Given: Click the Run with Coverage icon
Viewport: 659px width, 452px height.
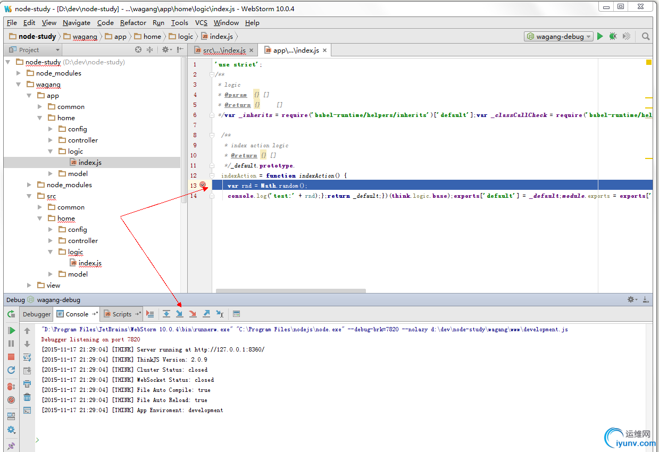Looking at the screenshot, I should [627, 36].
